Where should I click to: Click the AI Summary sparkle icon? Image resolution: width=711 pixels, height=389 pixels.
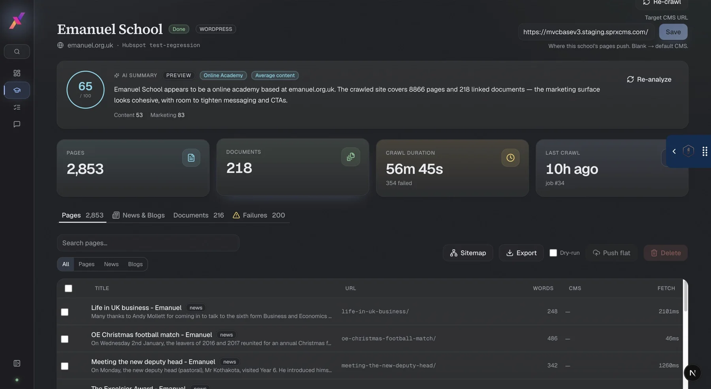(117, 75)
